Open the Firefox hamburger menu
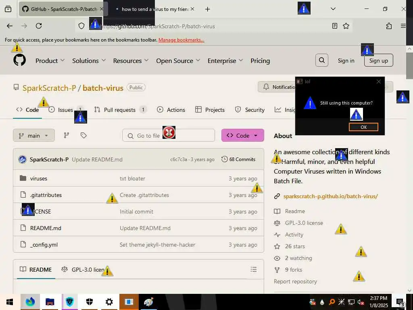 pos(403,26)
